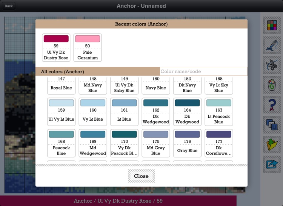Select color 159 Ul Vy Lt Blue
The height and width of the screenshot is (206, 283).
[61, 112]
